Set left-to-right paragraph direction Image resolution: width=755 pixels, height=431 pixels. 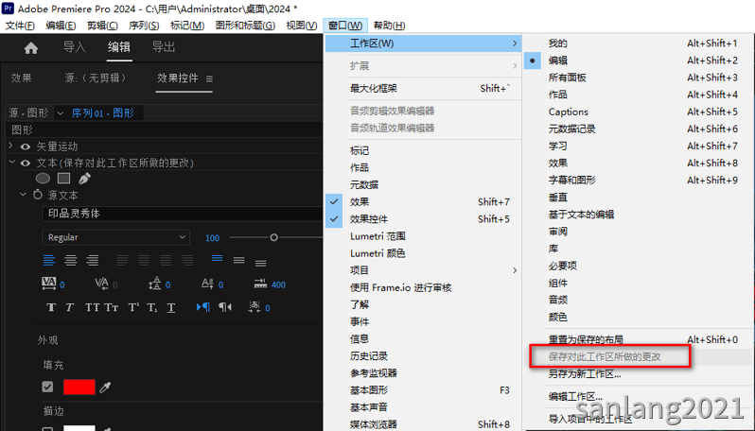[x=203, y=307]
